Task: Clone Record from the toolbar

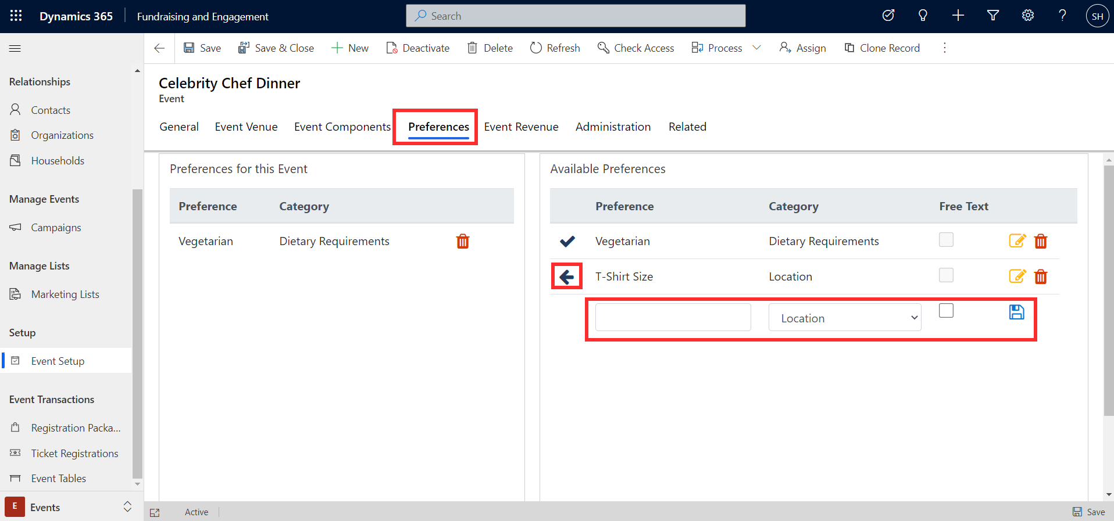Action: click(x=882, y=48)
